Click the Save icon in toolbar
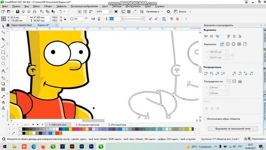The height and width of the screenshot is (150, 266). click(x=17, y=12)
